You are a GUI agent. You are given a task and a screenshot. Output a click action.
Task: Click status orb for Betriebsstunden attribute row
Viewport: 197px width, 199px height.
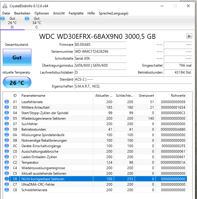coord(7,129)
